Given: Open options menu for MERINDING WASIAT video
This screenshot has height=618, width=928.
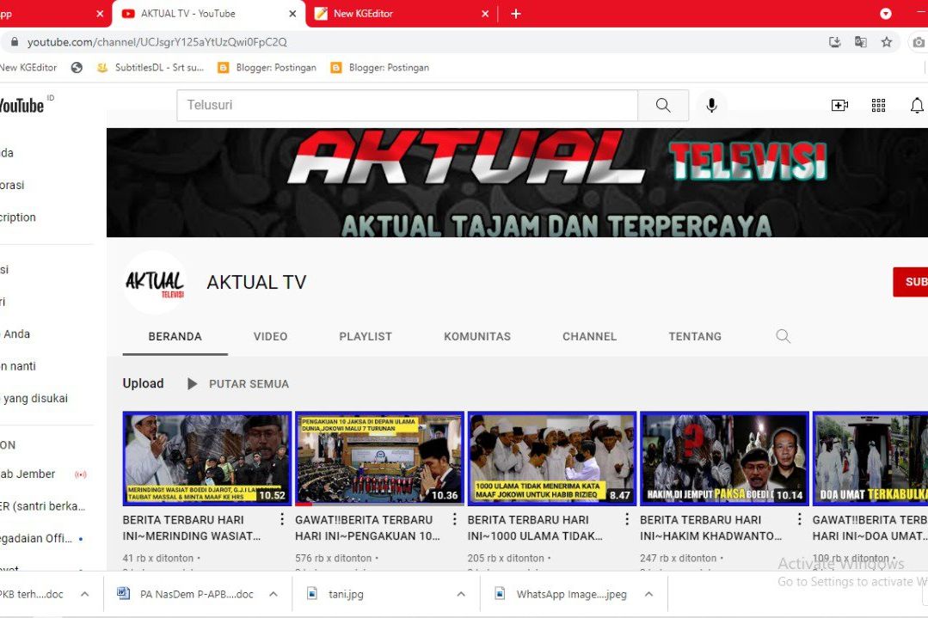Looking at the screenshot, I should click(x=282, y=519).
